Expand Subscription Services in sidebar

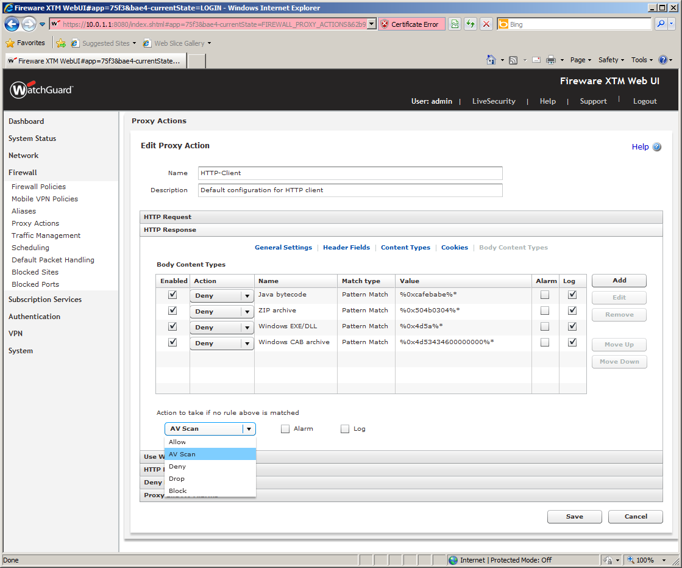click(x=45, y=300)
